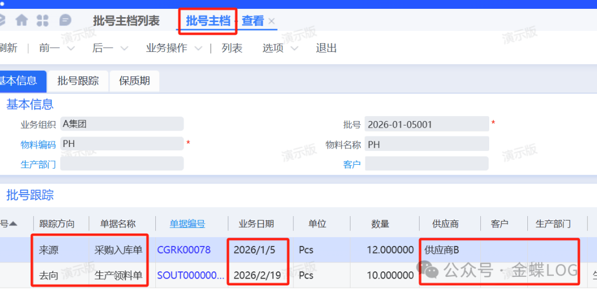Viewport: 597px width, 294px height.
Task: Click sort arrow in first column header
Action: pyautogui.click(x=13, y=224)
